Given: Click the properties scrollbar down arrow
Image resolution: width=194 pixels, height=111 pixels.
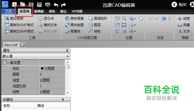Looking at the screenshot, I should [67, 93].
